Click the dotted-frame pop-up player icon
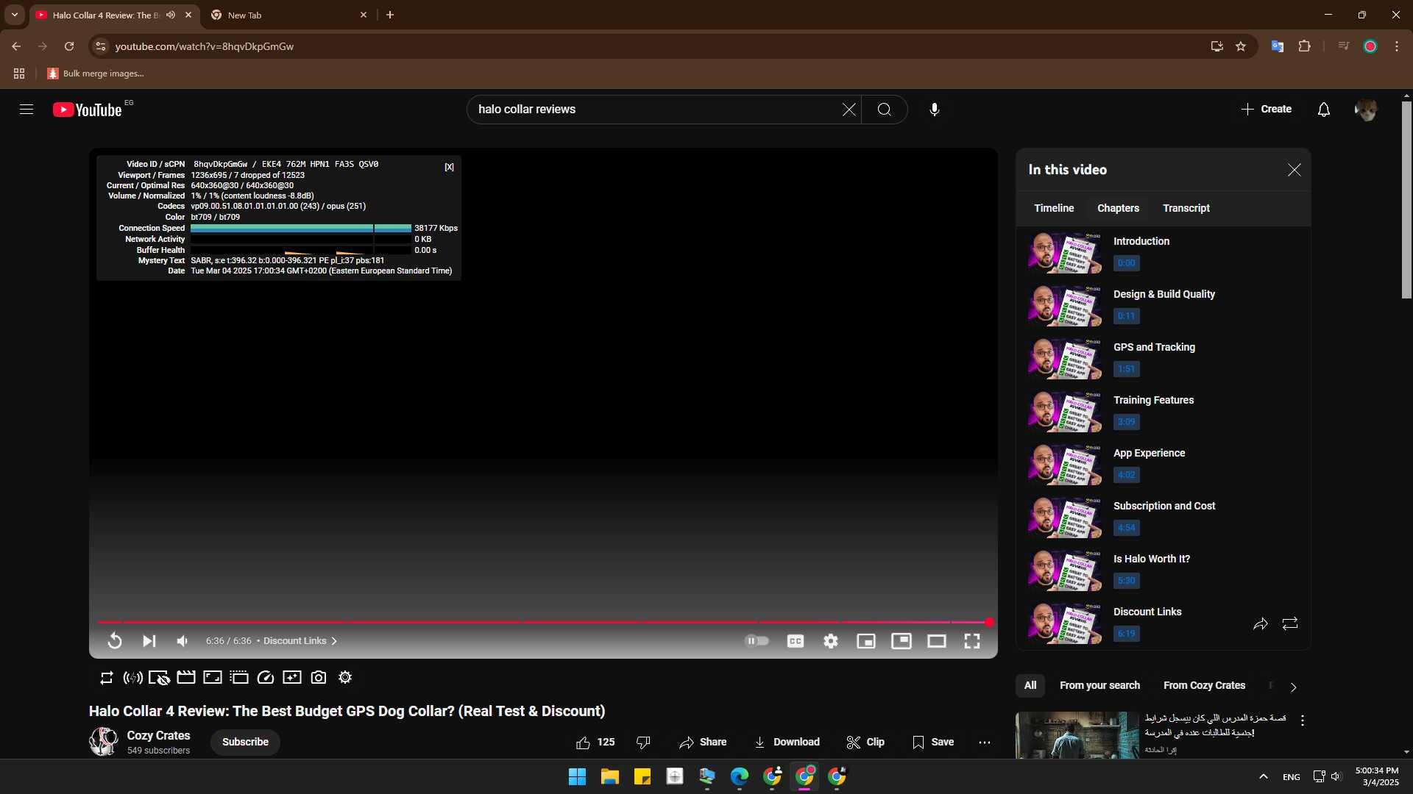1413x794 pixels. (x=239, y=678)
